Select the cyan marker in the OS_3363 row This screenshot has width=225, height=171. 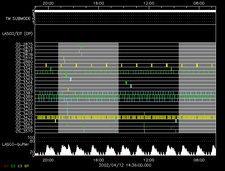point(71,79)
